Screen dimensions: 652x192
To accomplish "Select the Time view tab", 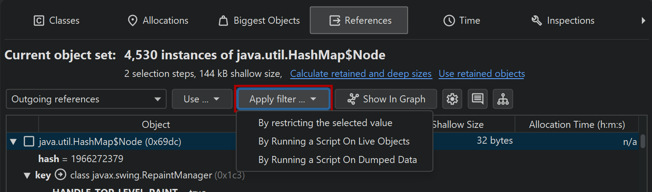I will pos(461,21).
